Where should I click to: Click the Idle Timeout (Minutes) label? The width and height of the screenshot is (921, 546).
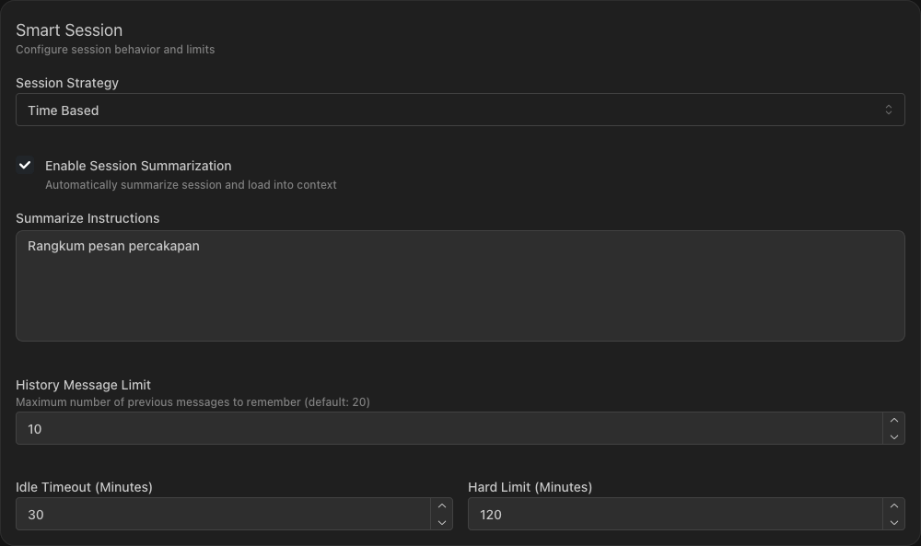coord(84,487)
